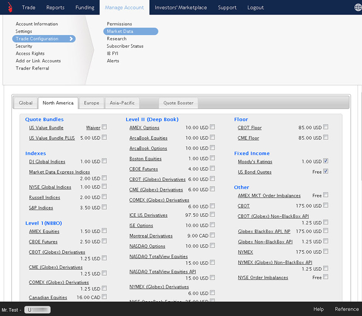Open the CME Floor link
Screen dimensions: 362x316
tap(248, 138)
